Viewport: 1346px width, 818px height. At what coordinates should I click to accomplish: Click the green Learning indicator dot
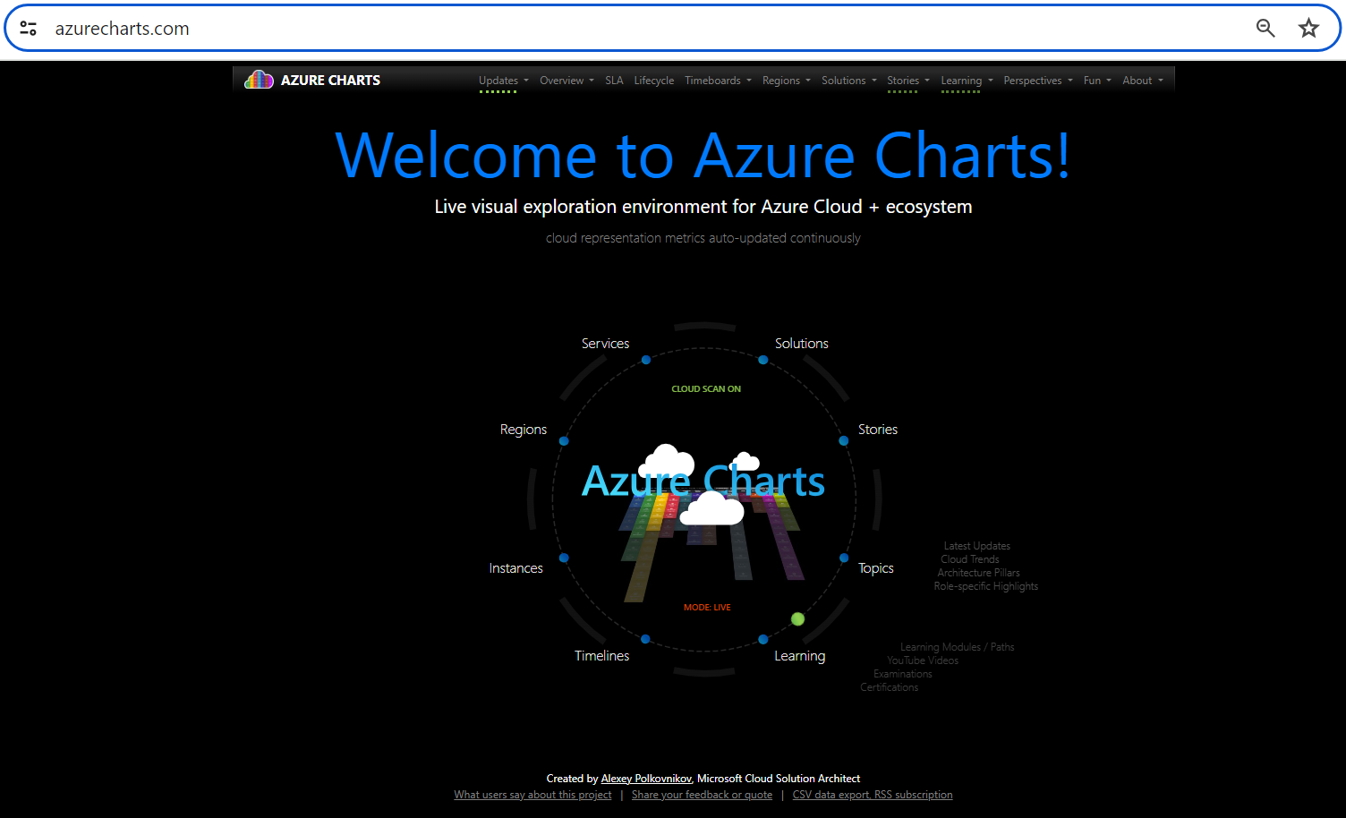[797, 618]
